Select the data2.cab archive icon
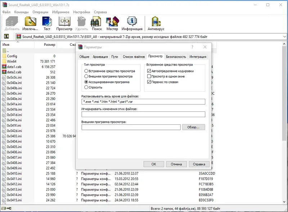288x212 pixels. [4, 72]
